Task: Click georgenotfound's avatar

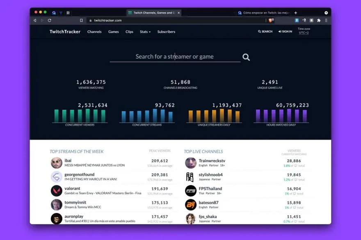Action: (x=57, y=177)
